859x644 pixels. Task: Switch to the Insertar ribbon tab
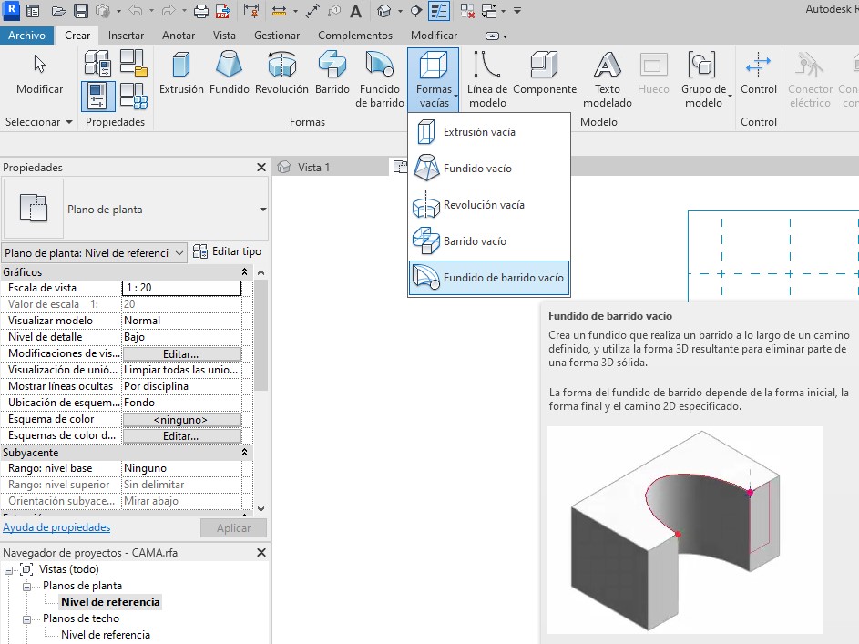pyautogui.click(x=126, y=36)
